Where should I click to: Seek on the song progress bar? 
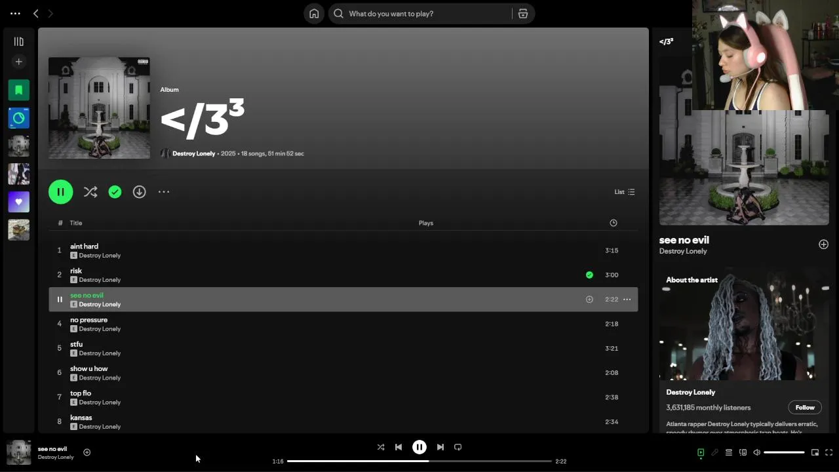coord(419,461)
